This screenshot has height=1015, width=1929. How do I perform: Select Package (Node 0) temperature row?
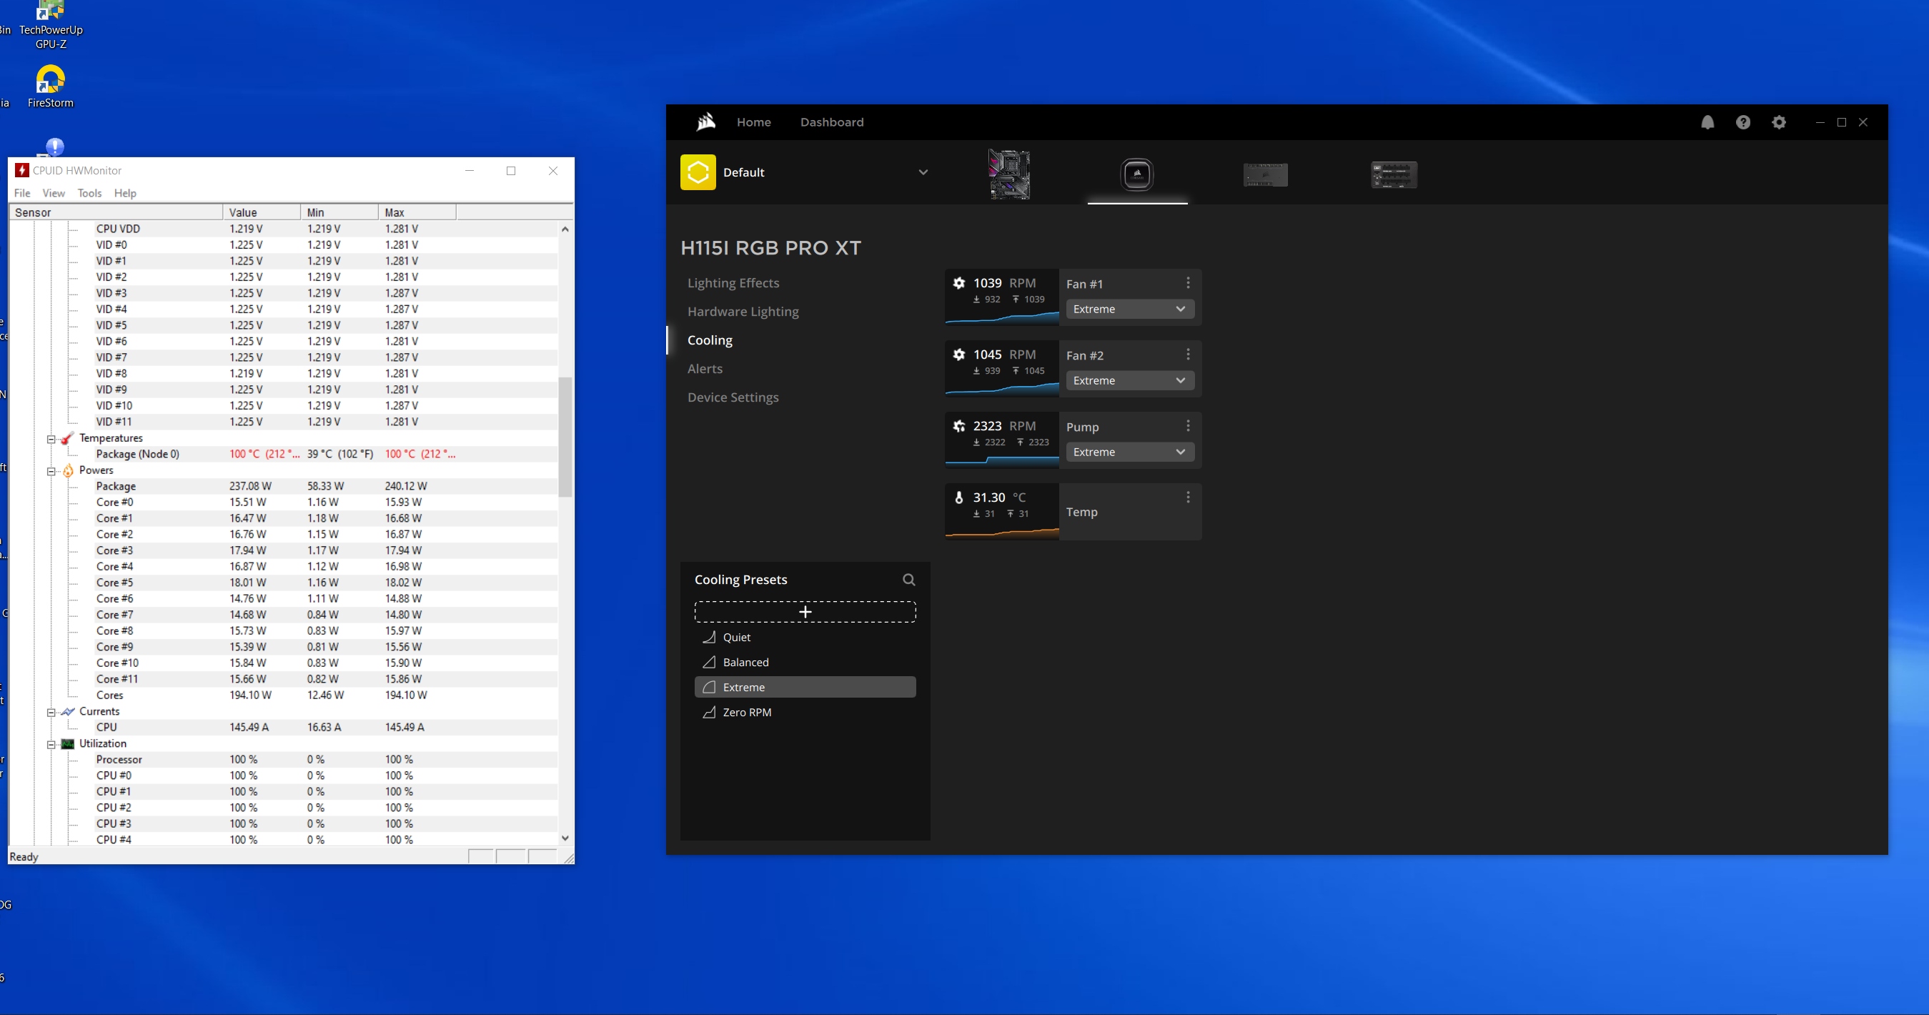point(283,453)
